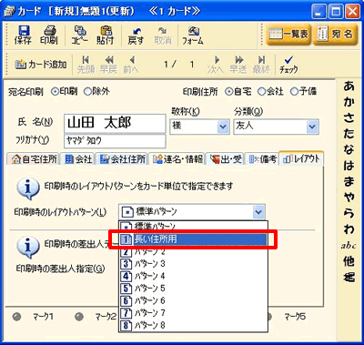Choose パターン 3 in the list

193,264
